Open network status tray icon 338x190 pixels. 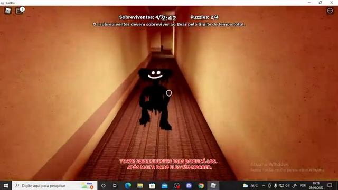[281, 185]
